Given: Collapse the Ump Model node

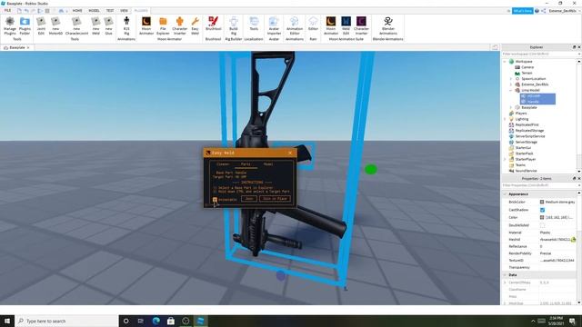Looking at the screenshot, I should point(511,90).
